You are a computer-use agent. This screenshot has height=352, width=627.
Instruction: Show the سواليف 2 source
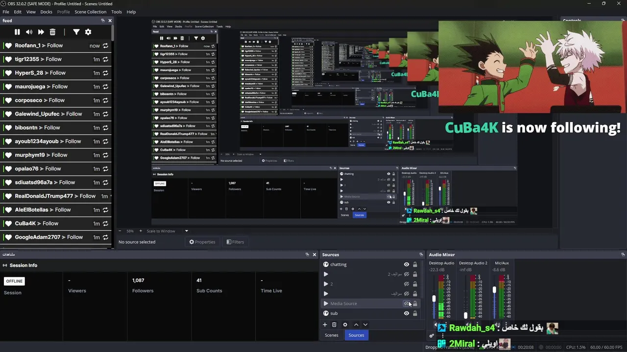[x=406, y=274]
